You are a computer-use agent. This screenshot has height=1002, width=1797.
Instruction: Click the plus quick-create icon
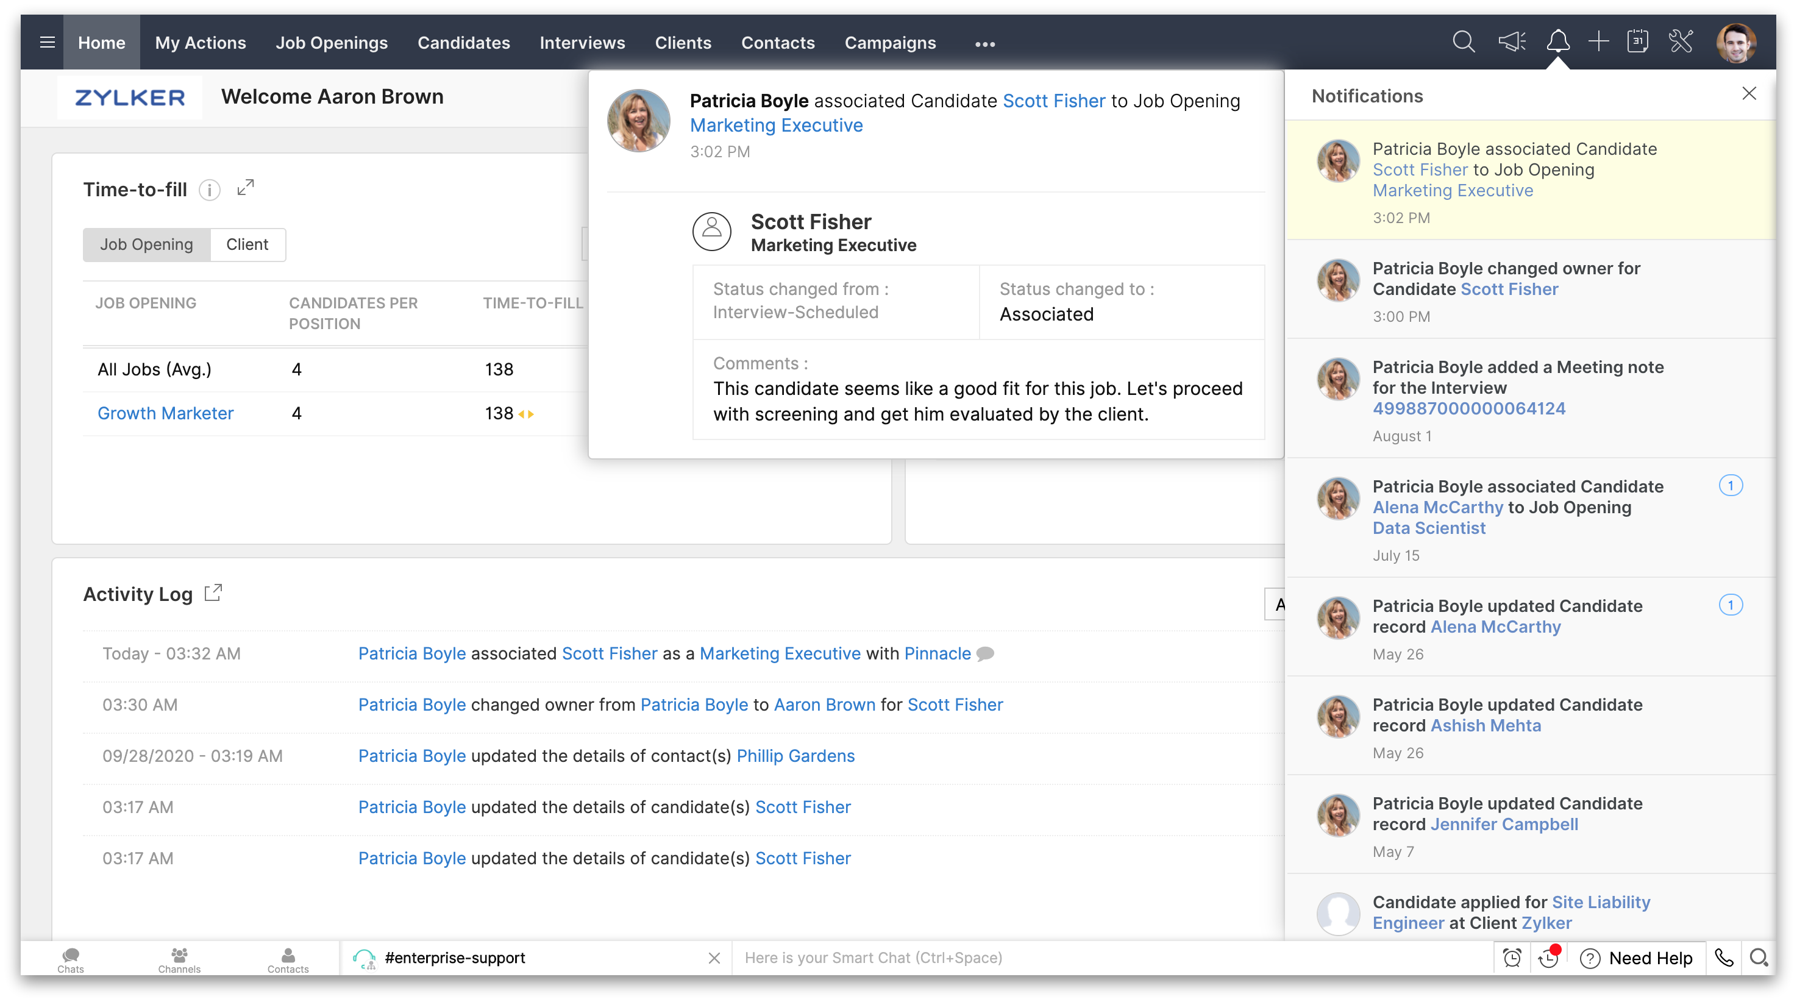(x=1598, y=42)
